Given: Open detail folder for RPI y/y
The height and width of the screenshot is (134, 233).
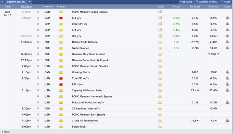Looking at the screenshot, I should [160, 30].
